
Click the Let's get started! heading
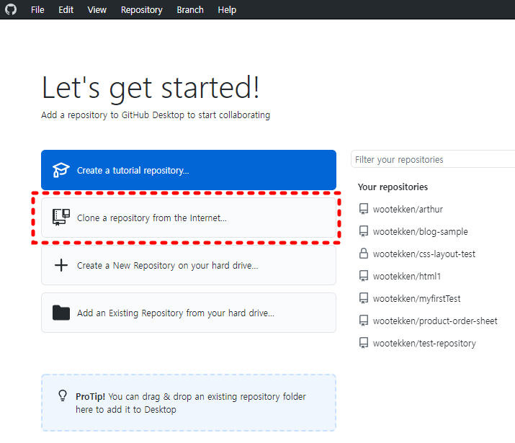click(151, 88)
